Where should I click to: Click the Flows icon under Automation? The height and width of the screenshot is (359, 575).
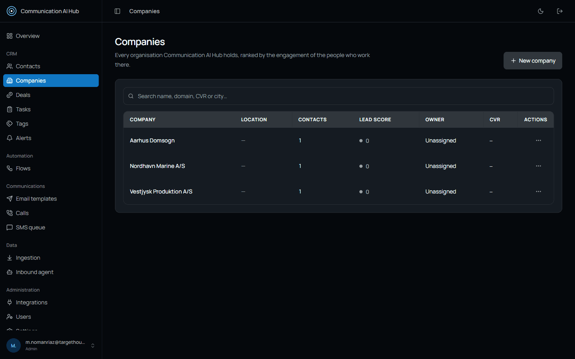(10, 168)
